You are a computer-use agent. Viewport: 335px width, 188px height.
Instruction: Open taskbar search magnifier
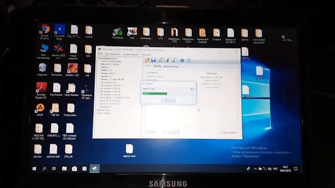[x=44, y=169]
